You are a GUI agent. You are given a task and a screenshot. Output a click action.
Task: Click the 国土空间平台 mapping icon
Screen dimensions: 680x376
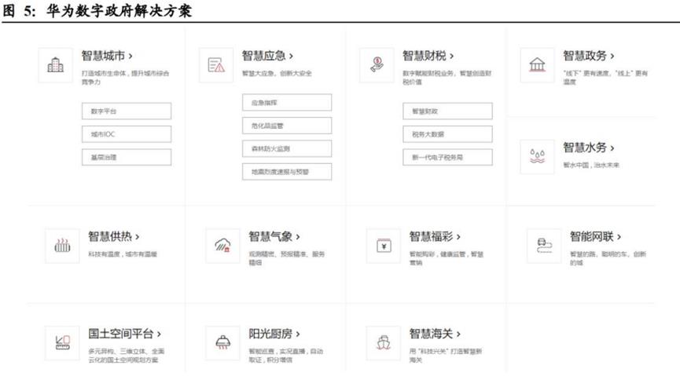click(62, 343)
